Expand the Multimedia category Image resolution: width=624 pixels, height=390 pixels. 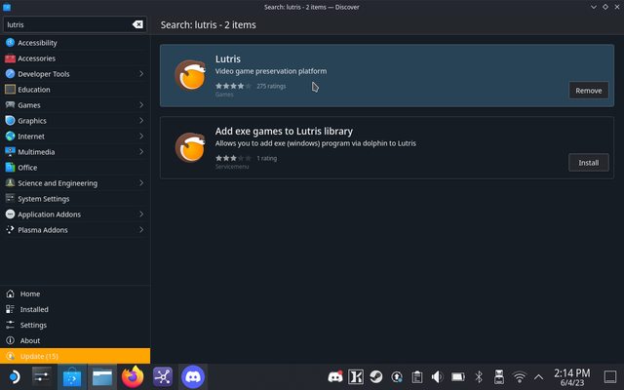click(x=140, y=152)
